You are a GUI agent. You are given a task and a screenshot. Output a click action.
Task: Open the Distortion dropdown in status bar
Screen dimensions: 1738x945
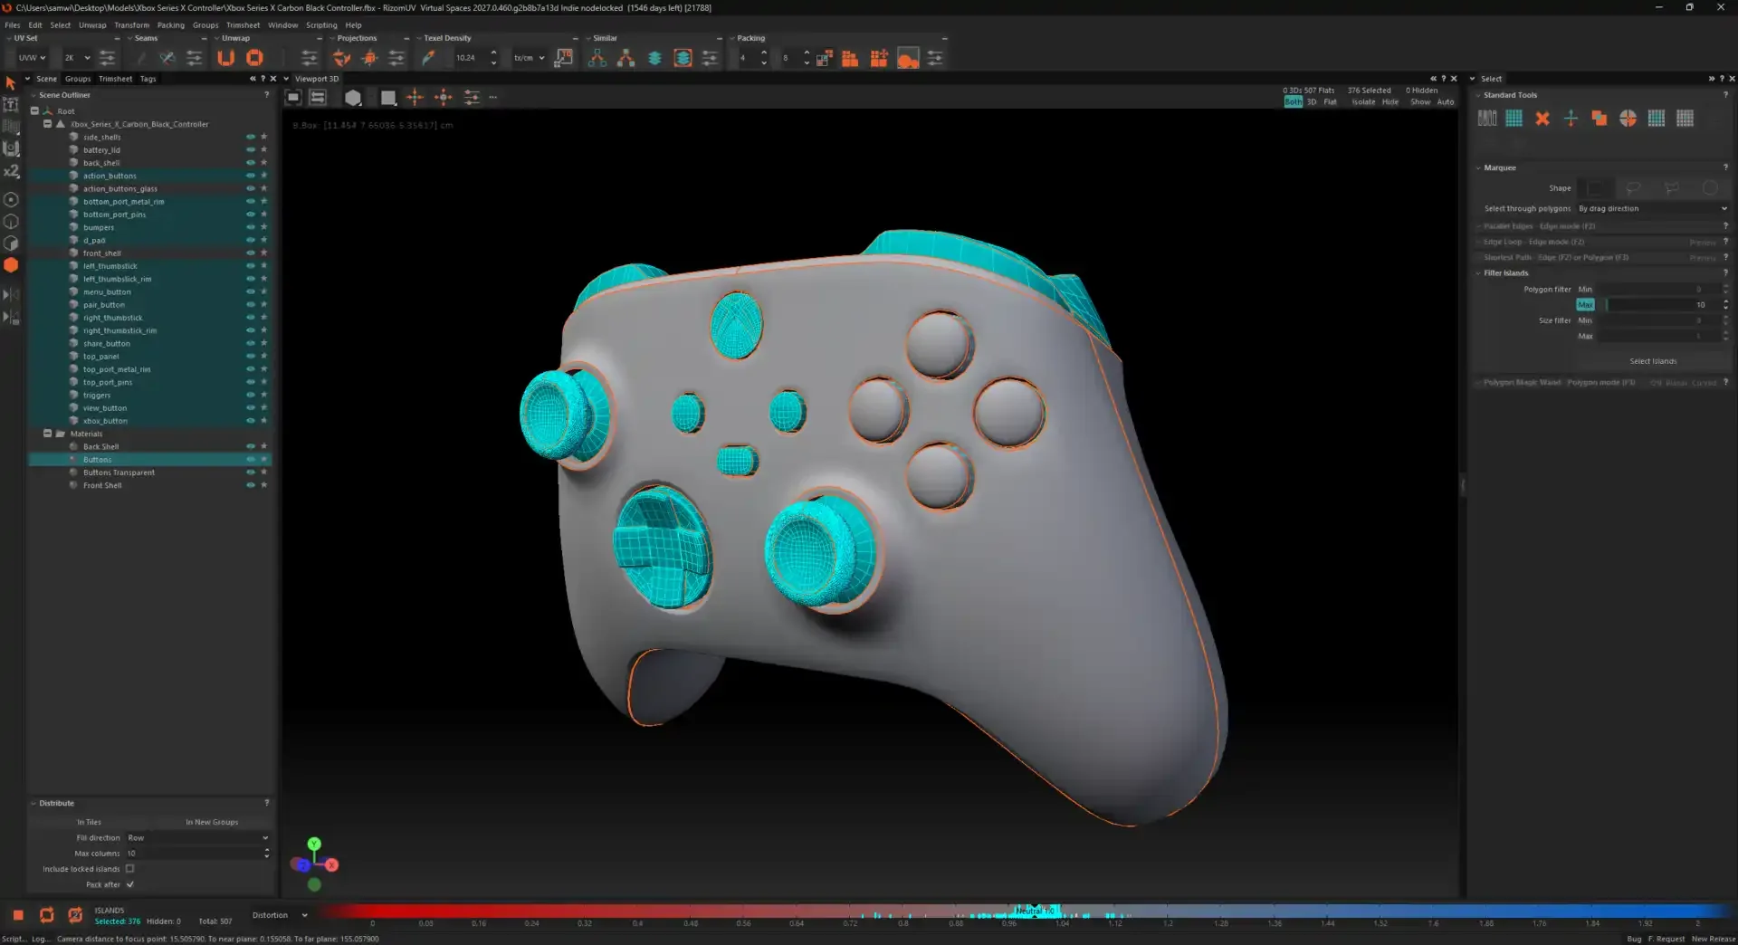(x=280, y=915)
